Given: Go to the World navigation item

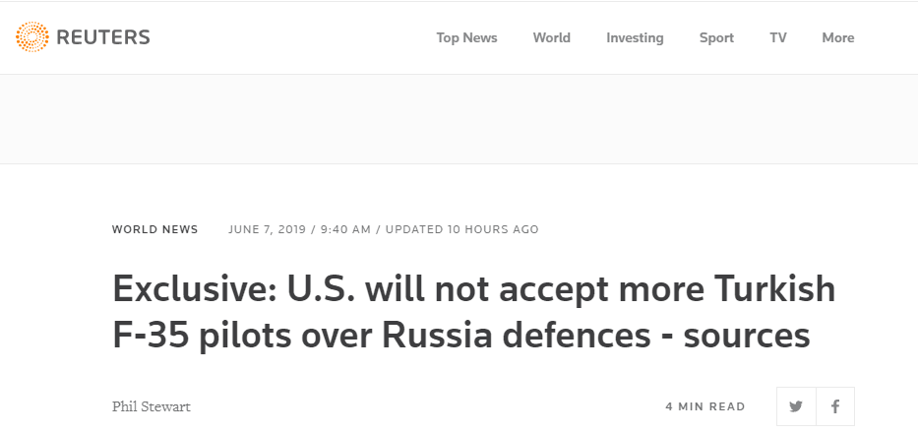Looking at the screenshot, I should [x=551, y=37].
